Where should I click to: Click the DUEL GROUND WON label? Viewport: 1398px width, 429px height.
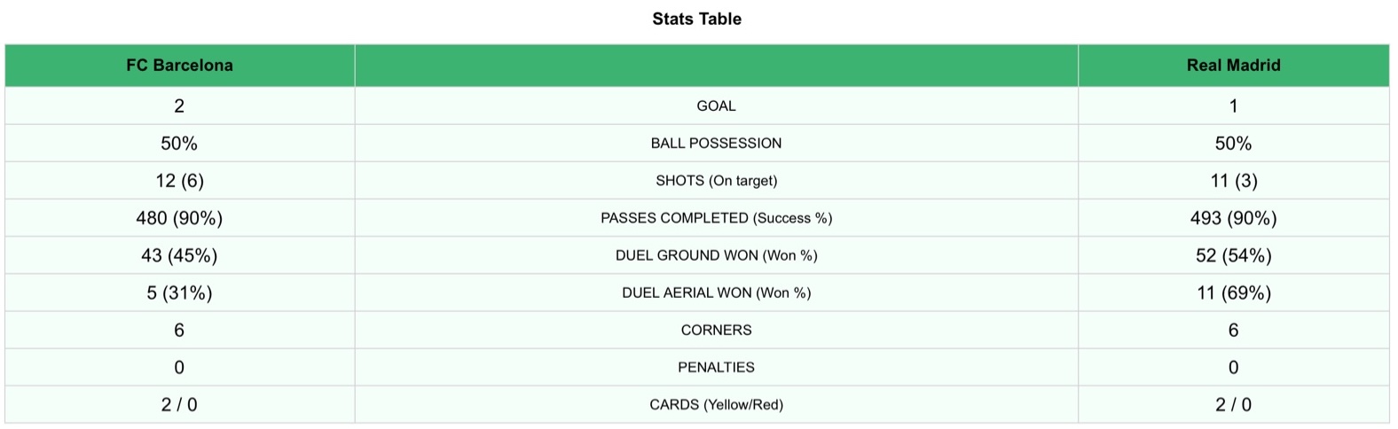[716, 255]
